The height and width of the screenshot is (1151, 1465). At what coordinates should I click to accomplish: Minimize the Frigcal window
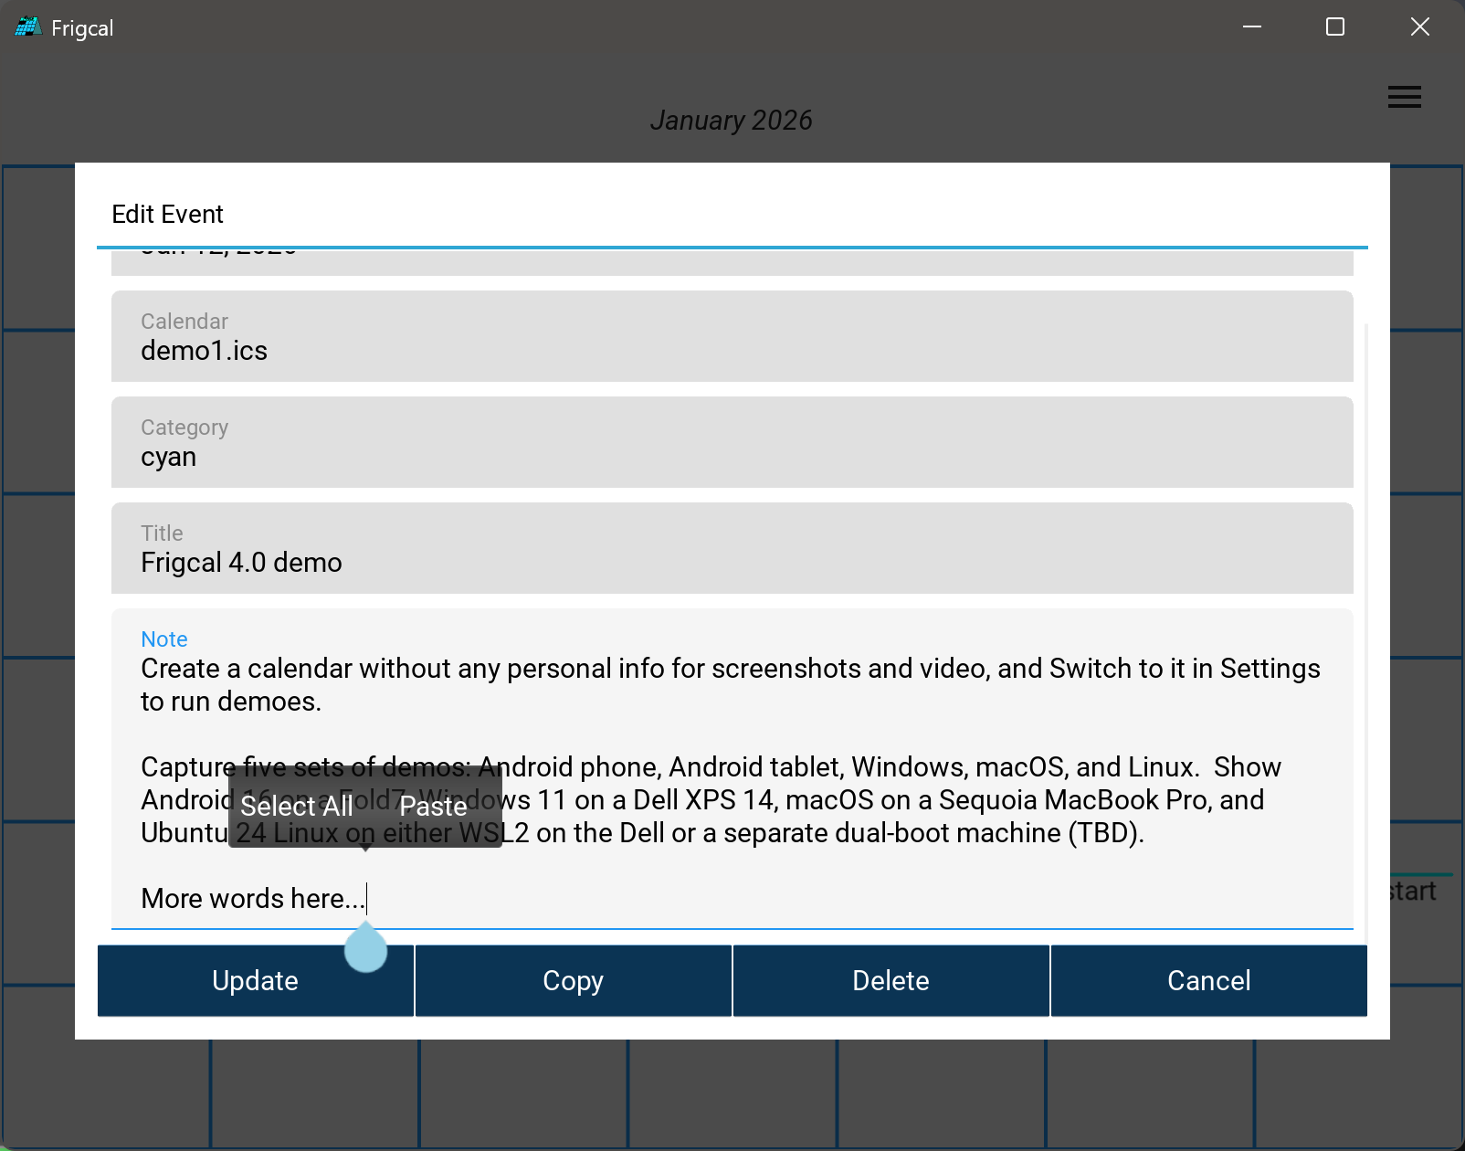pyautogui.click(x=1251, y=27)
